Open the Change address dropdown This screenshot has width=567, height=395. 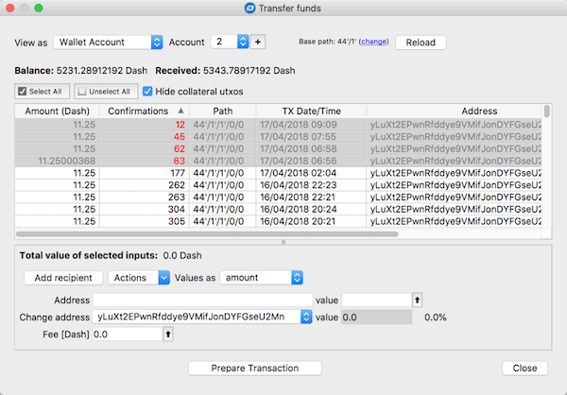(202, 317)
